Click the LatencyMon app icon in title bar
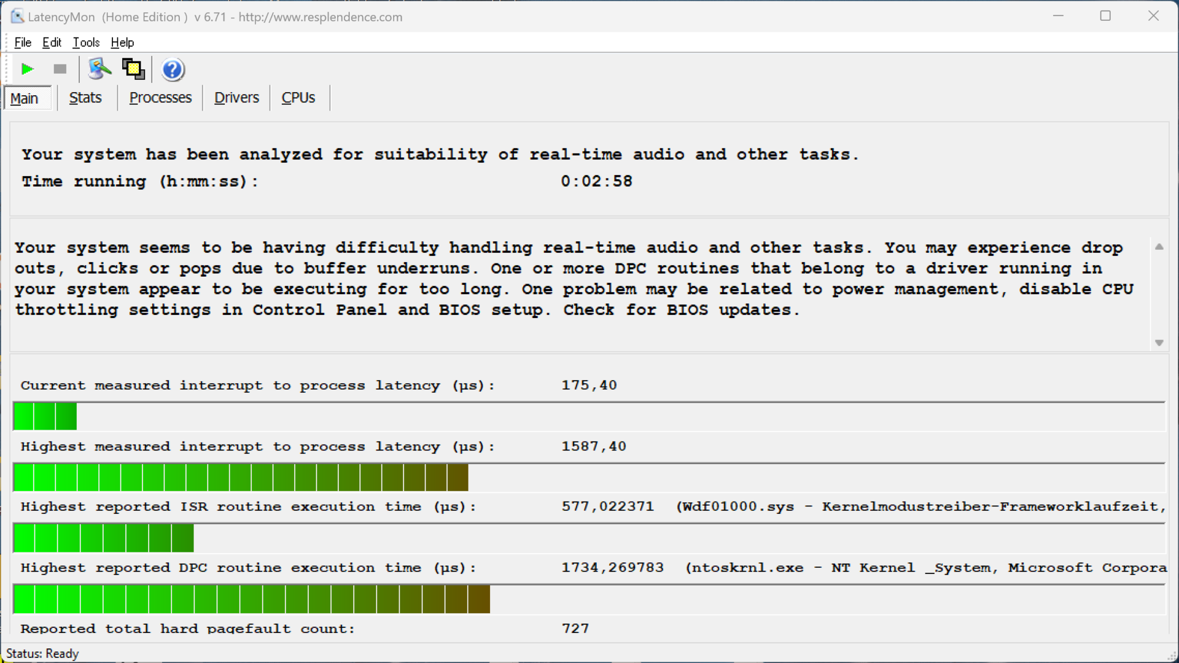The width and height of the screenshot is (1179, 663). [x=17, y=17]
